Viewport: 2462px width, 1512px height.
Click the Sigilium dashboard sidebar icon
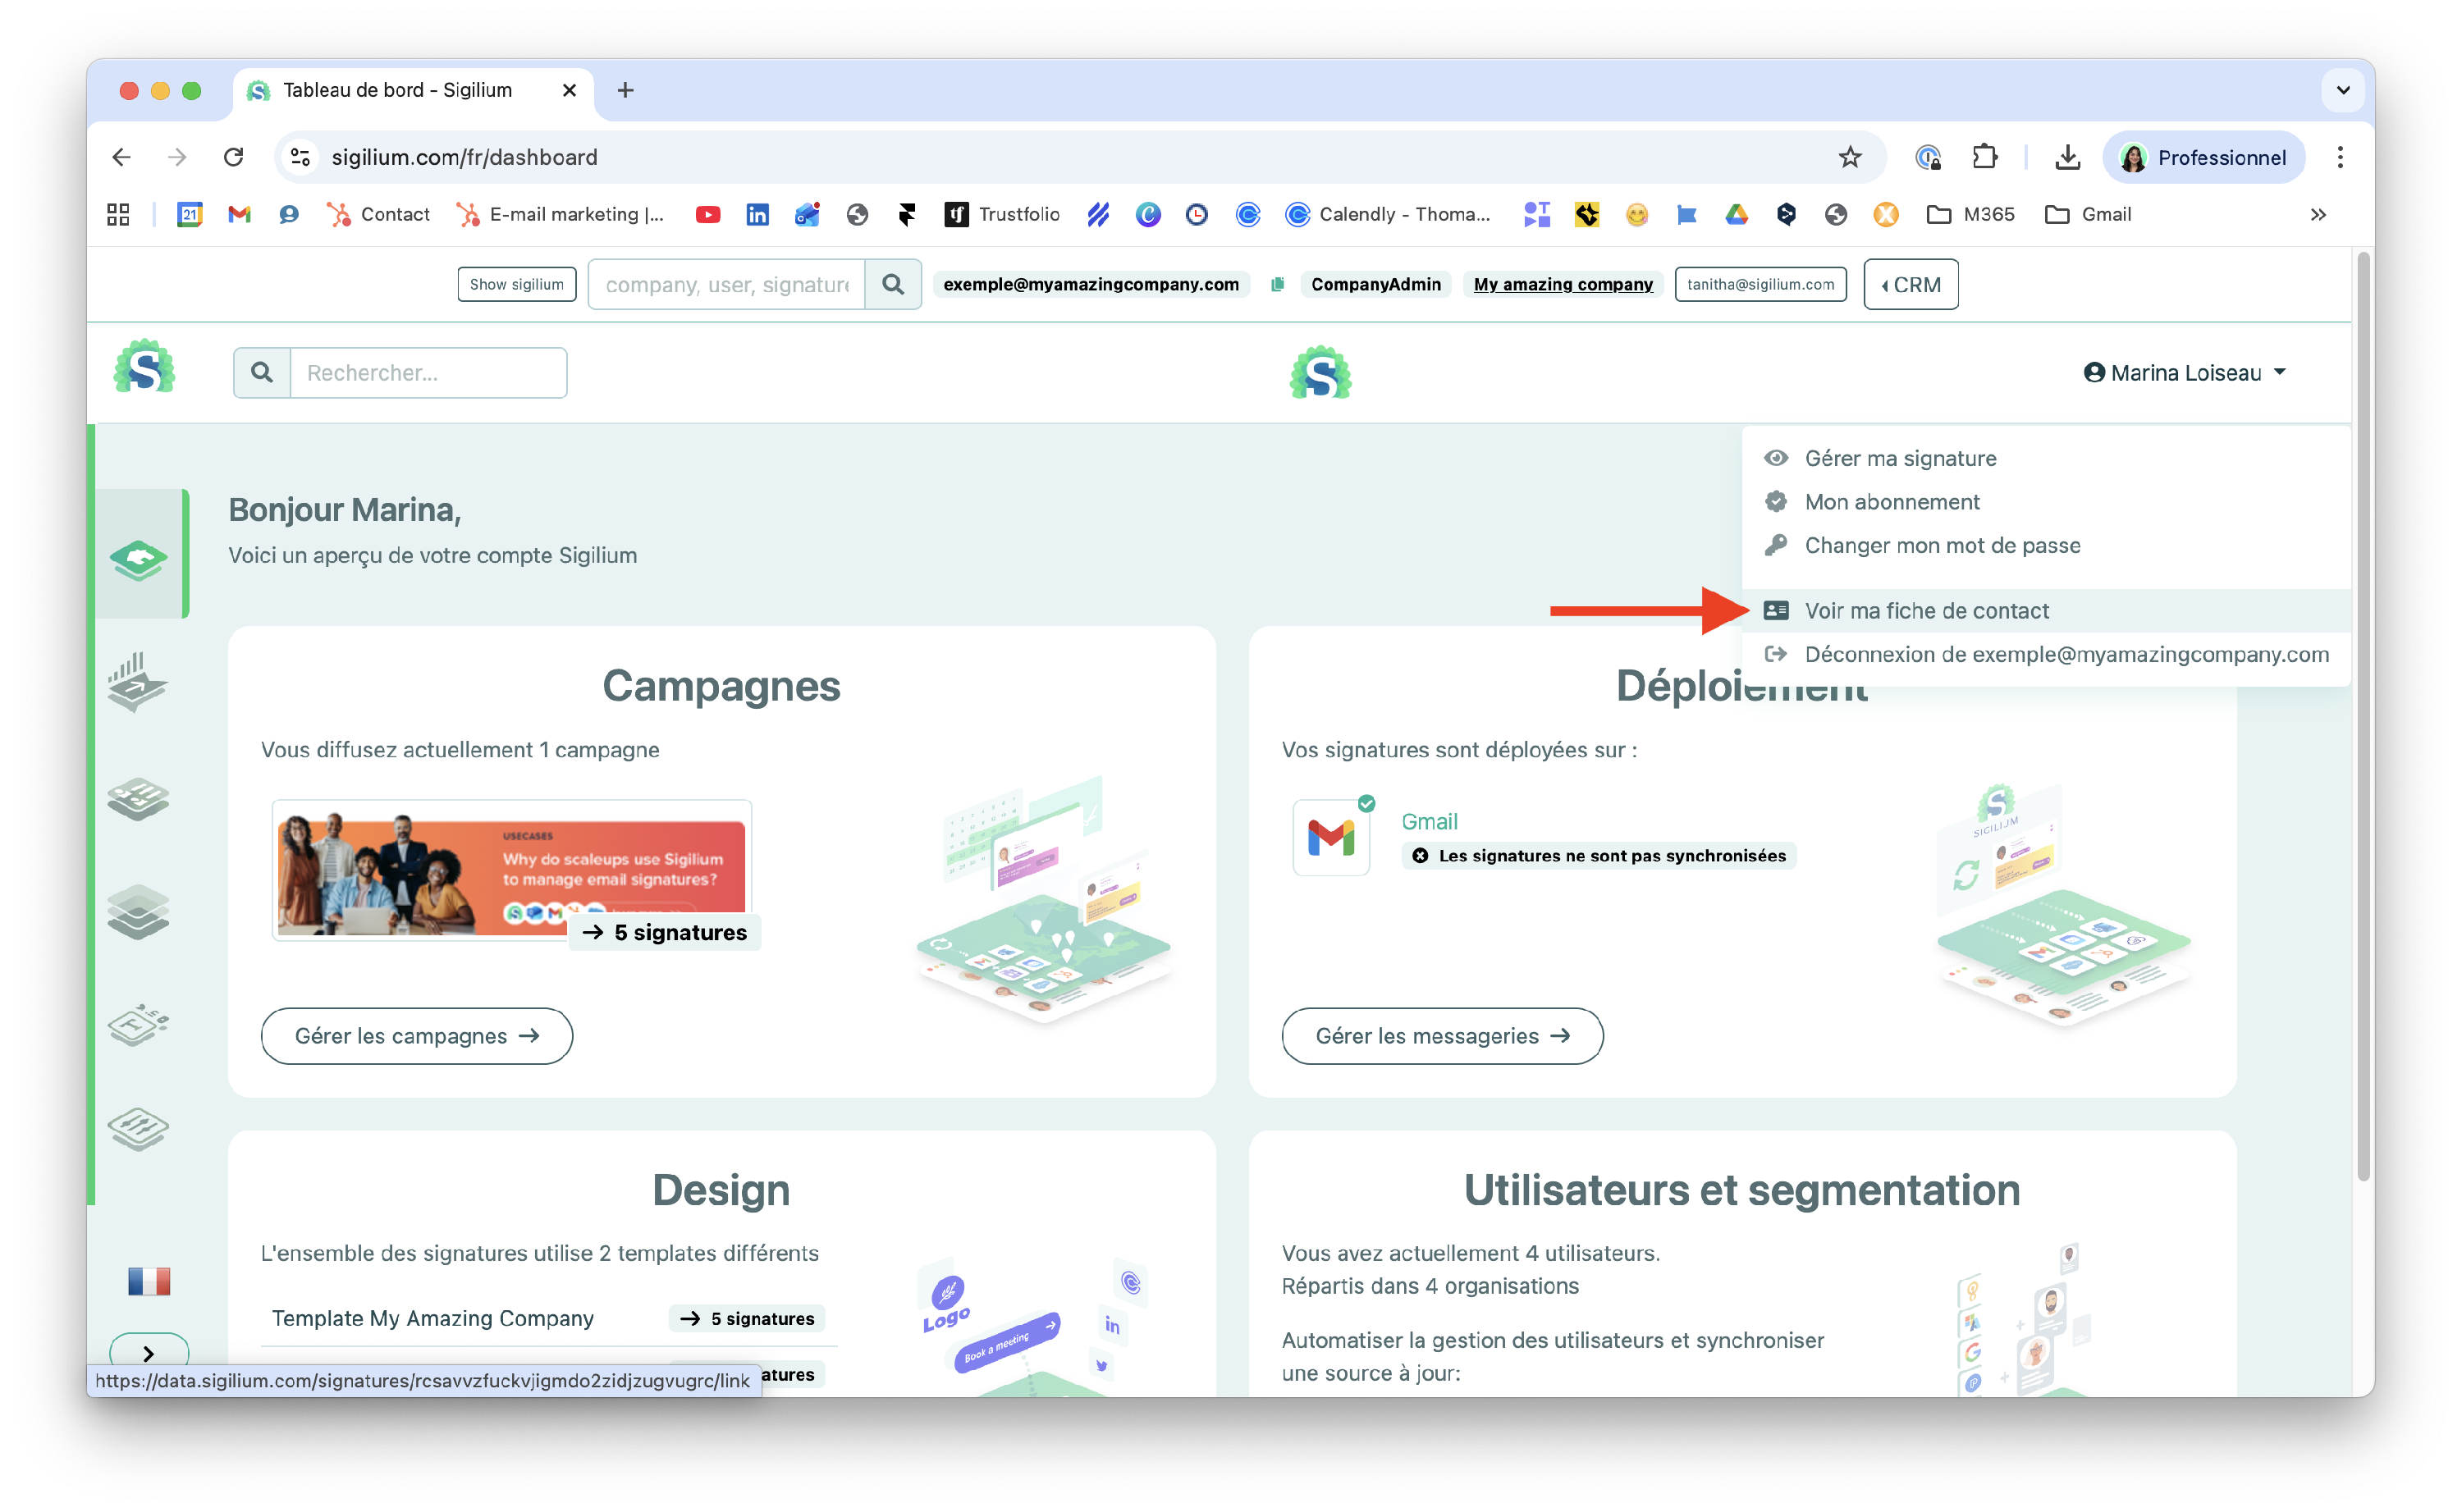click(x=139, y=558)
